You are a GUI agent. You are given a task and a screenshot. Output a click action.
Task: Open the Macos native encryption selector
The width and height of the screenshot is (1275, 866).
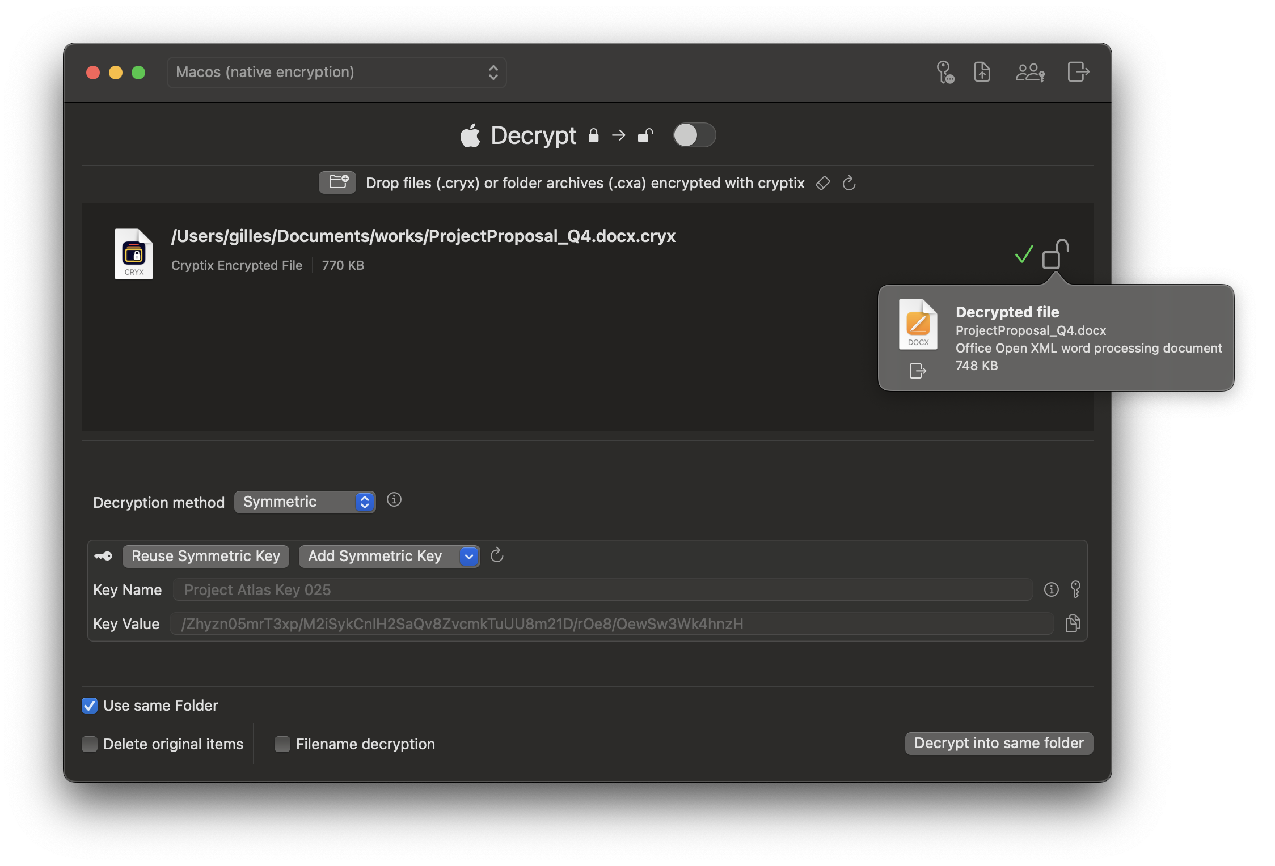(336, 72)
